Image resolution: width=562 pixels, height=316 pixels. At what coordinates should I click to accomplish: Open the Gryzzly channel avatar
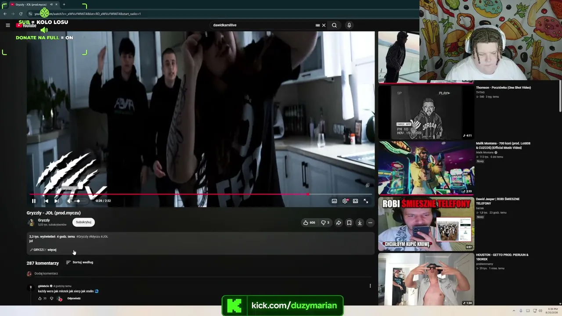click(31, 223)
